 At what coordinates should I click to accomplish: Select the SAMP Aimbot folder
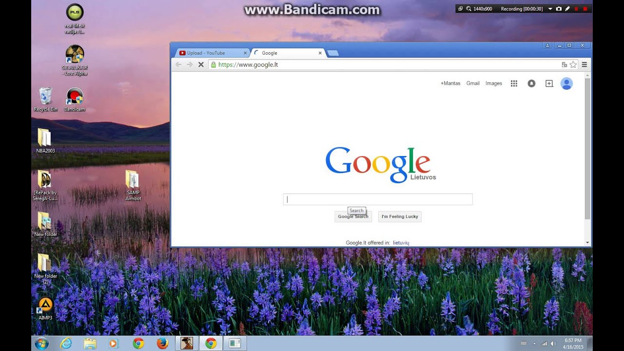(133, 185)
